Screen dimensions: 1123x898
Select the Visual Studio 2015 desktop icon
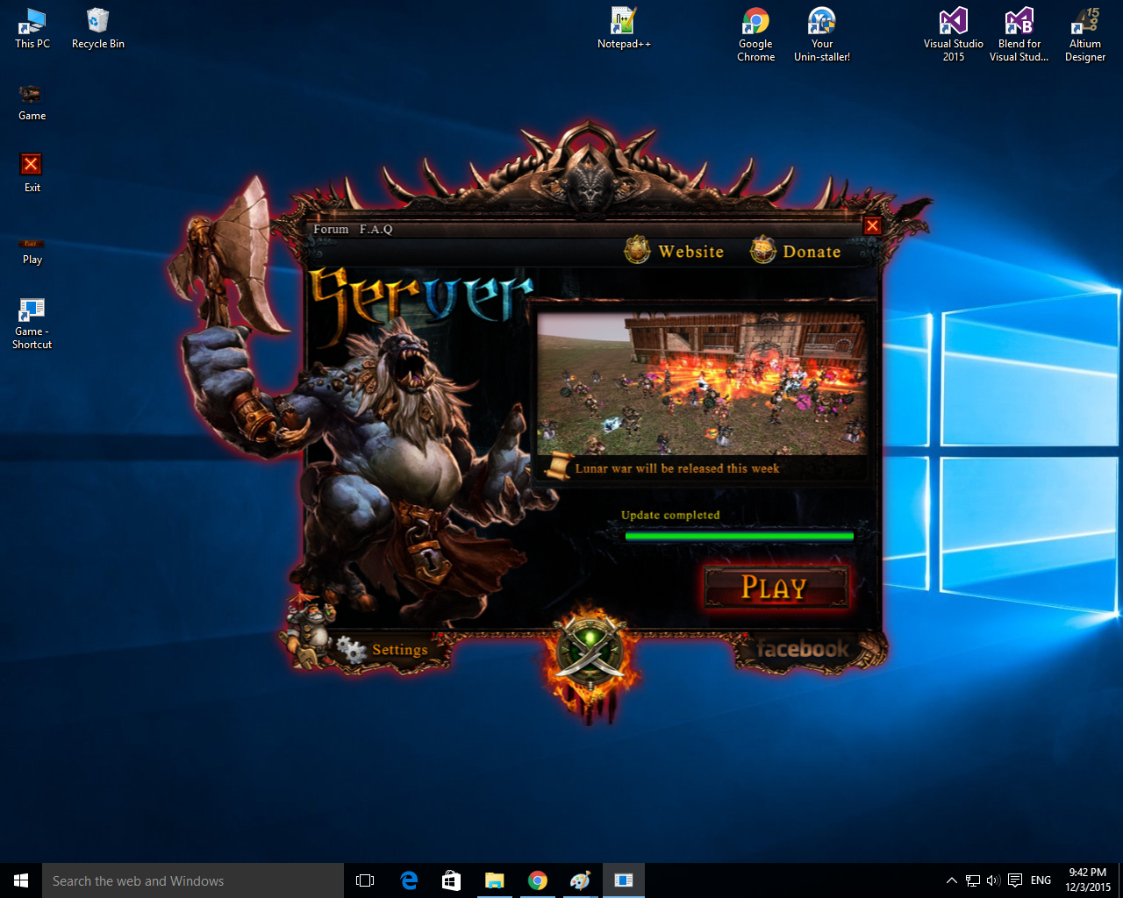click(x=954, y=35)
